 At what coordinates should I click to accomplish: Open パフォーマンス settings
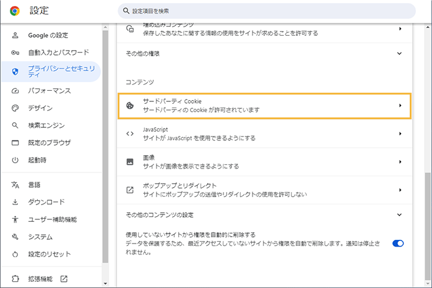click(50, 91)
